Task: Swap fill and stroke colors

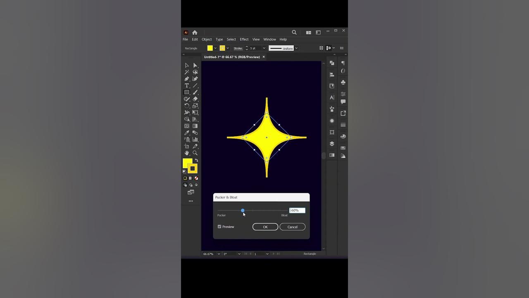Action: [196, 160]
